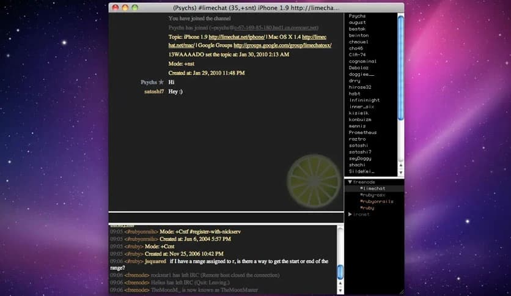Zoom the LimeChat window with the green button
Image resolution: width=511 pixels, height=296 pixels.
pyautogui.click(x=135, y=7)
